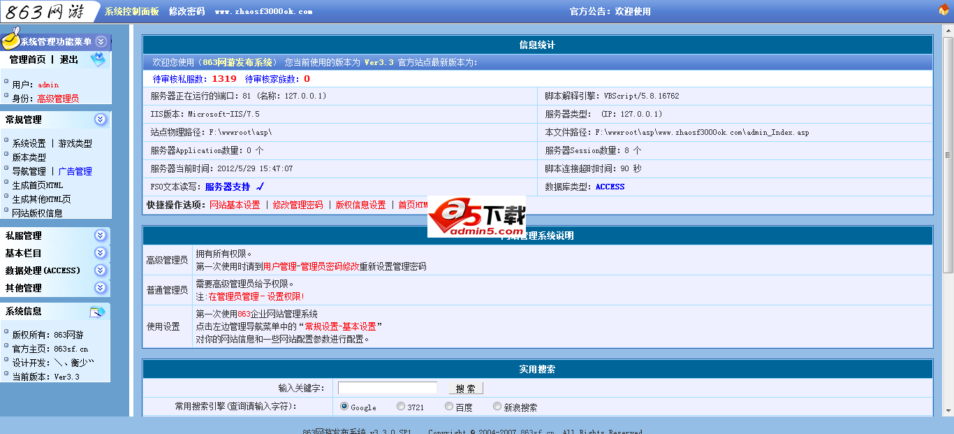Select the Google search engine radio

344,406
